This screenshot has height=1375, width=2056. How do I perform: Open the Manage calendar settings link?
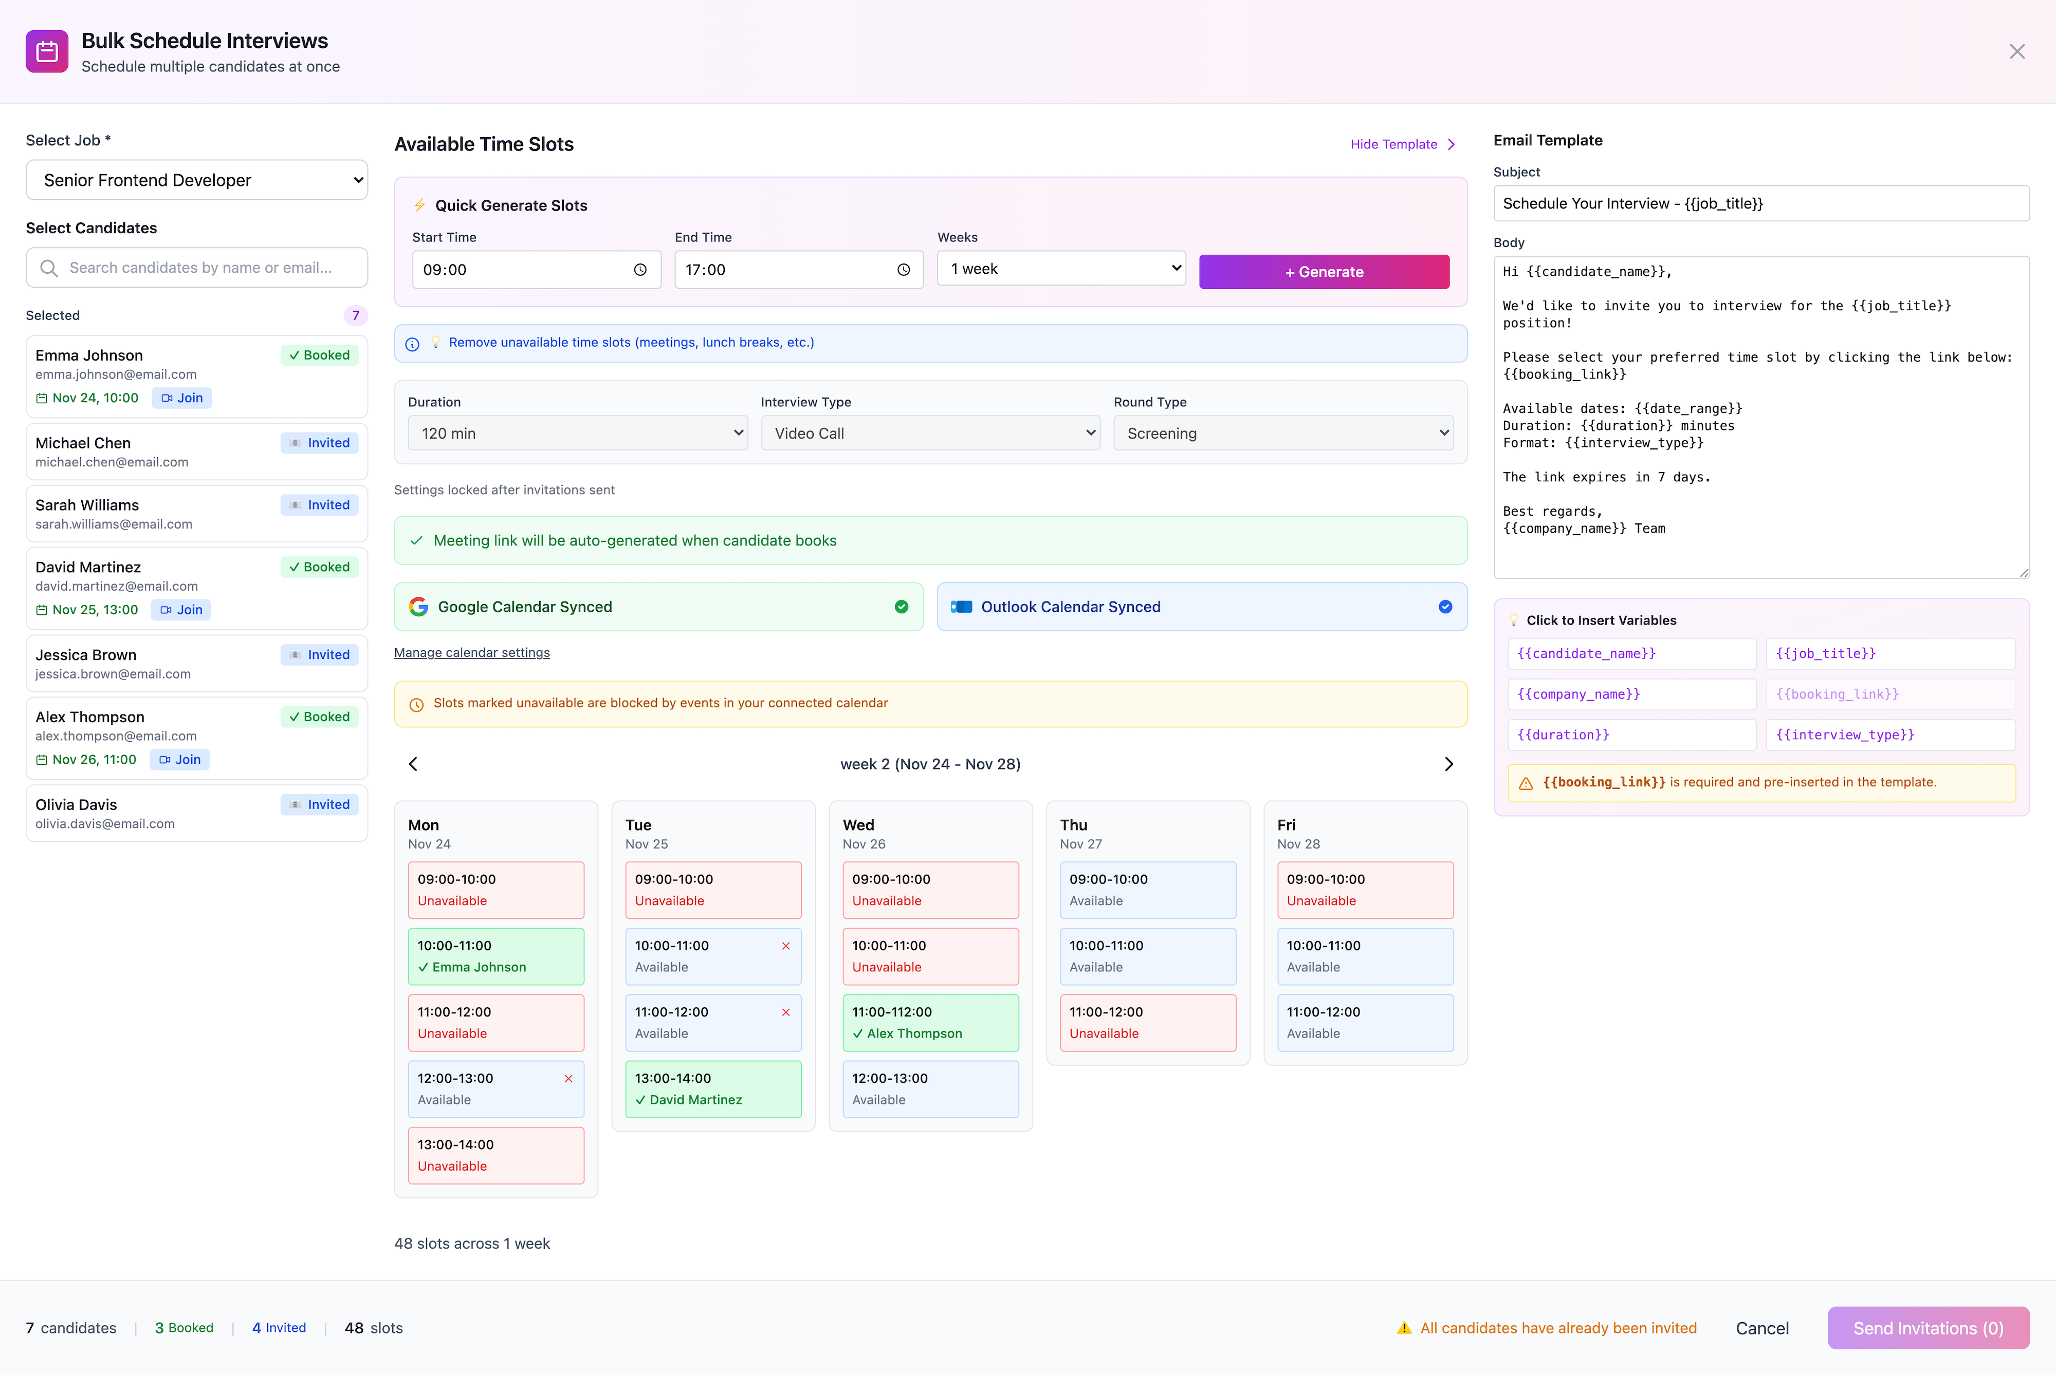pyautogui.click(x=472, y=652)
